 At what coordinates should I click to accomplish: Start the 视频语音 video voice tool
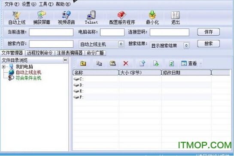coord(66,18)
